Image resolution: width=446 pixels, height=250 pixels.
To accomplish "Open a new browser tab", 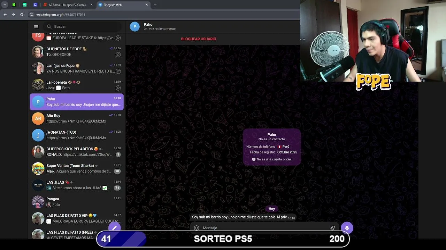I will 155,5.
